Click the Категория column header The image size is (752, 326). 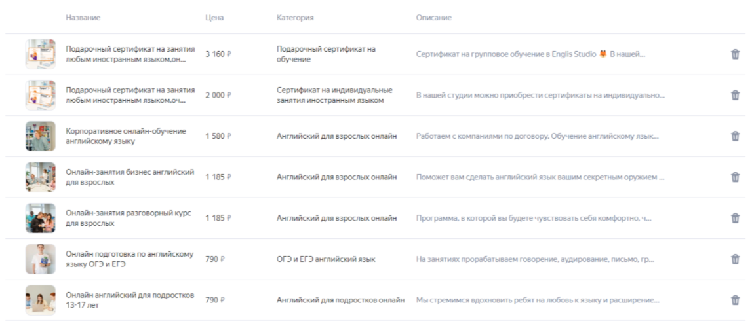click(295, 18)
